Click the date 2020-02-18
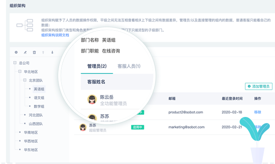The image size is (275, 164). coord(232,112)
